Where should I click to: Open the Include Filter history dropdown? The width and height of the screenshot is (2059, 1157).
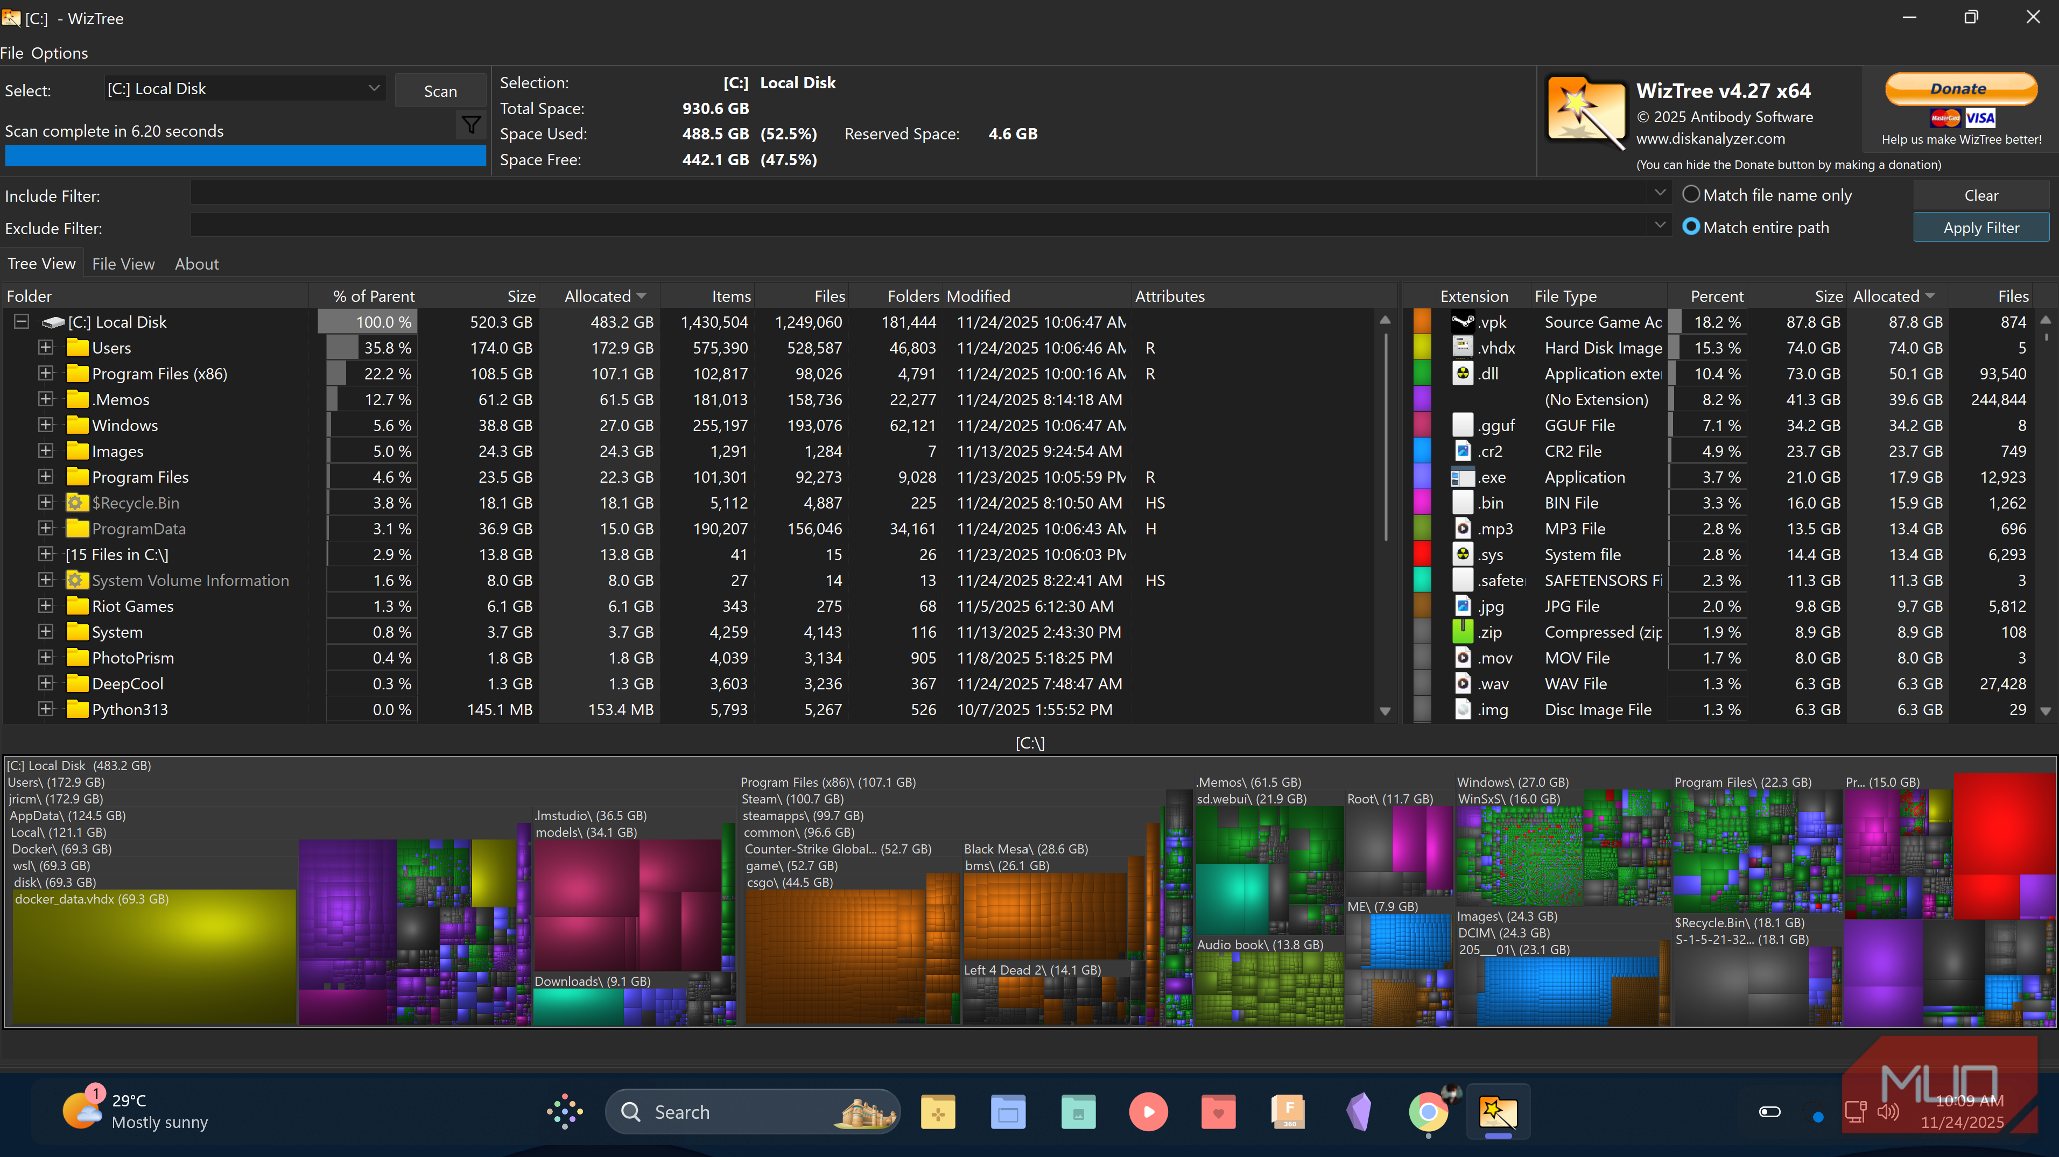point(1660,193)
